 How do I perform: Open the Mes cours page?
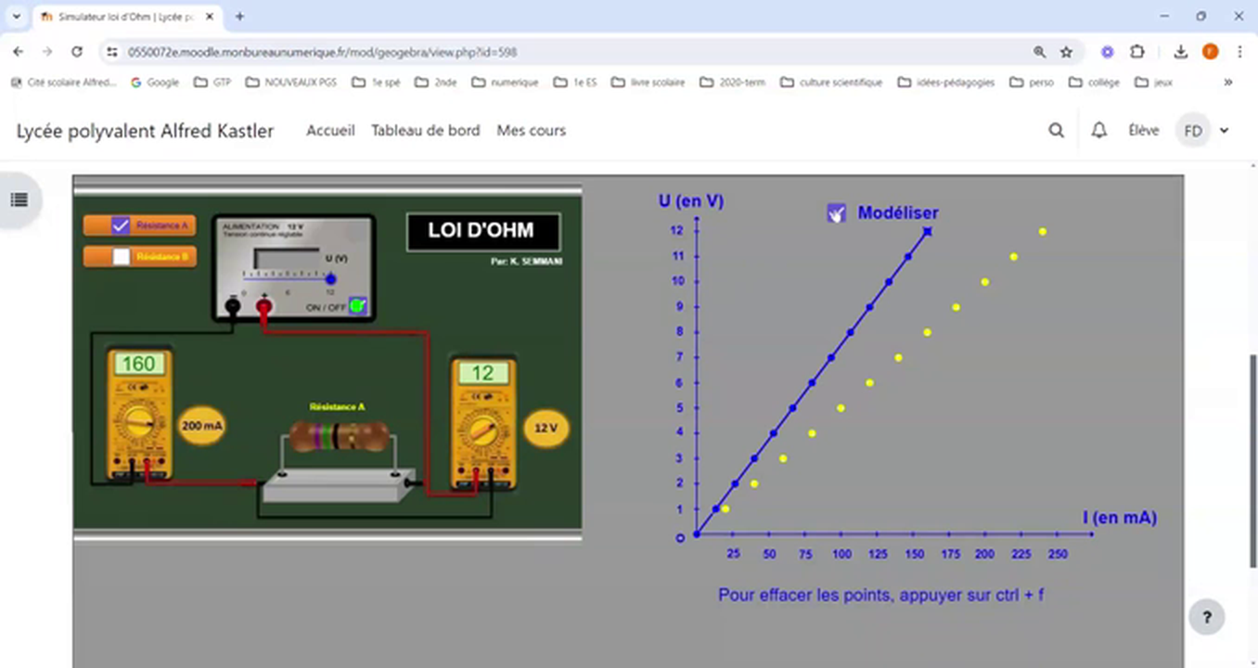point(531,131)
